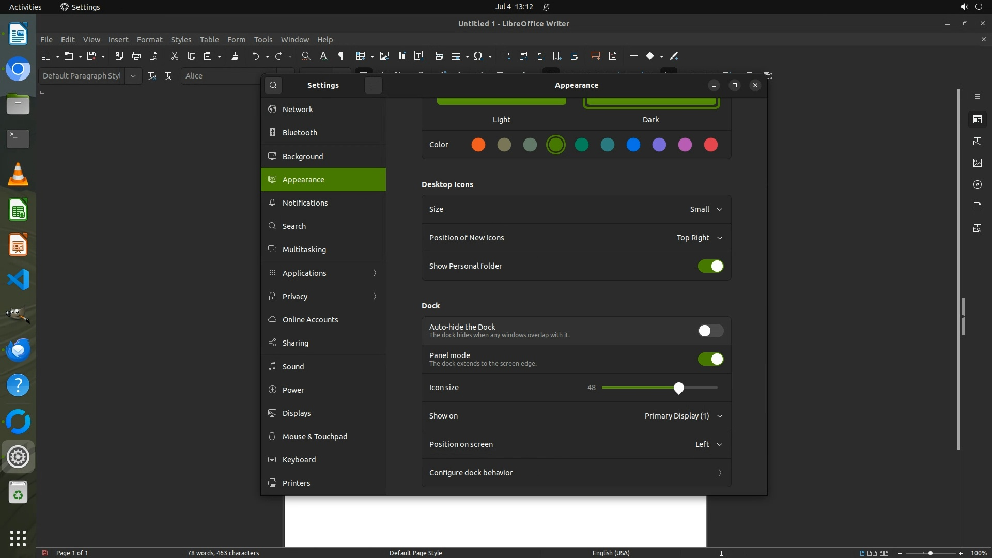The width and height of the screenshot is (992, 558).
Task: Open the desktop icons Size dropdown
Action: point(706,209)
